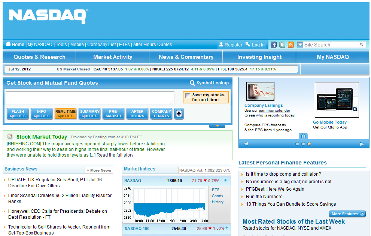This screenshot has width=371, height=236.
Task: Click the More Features button
Action: [347, 214]
